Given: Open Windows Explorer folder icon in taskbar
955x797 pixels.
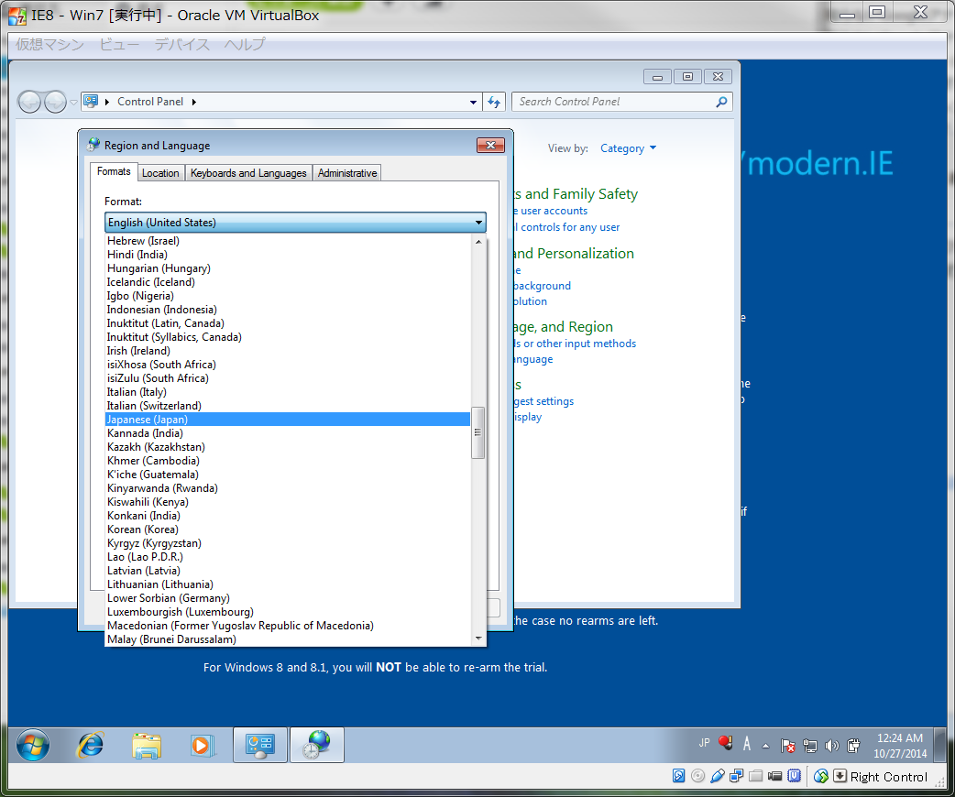Looking at the screenshot, I should (x=146, y=746).
